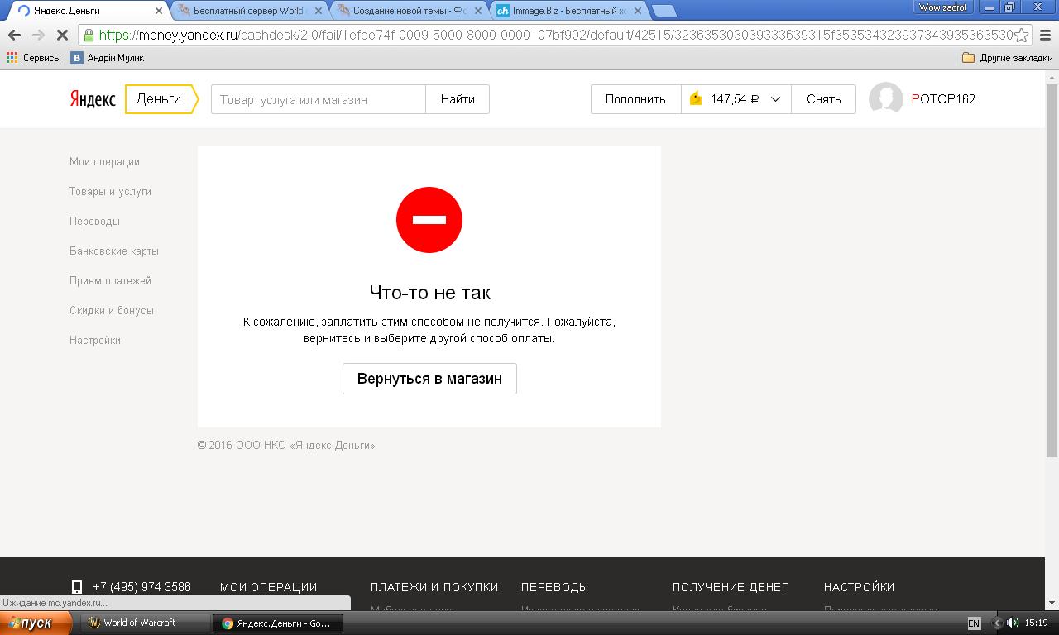1059x635 pixels.
Task: Open footer НАСТРОЙКИ heading
Action: [x=860, y=587]
